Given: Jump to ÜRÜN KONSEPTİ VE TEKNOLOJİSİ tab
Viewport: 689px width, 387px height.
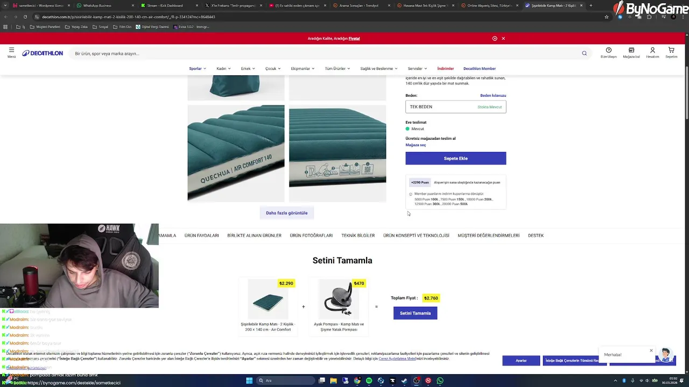Looking at the screenshot, I should click(416, 235).
